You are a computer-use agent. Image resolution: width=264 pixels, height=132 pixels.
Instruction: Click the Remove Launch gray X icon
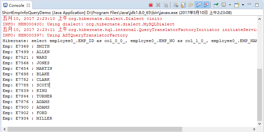(158, 5)
